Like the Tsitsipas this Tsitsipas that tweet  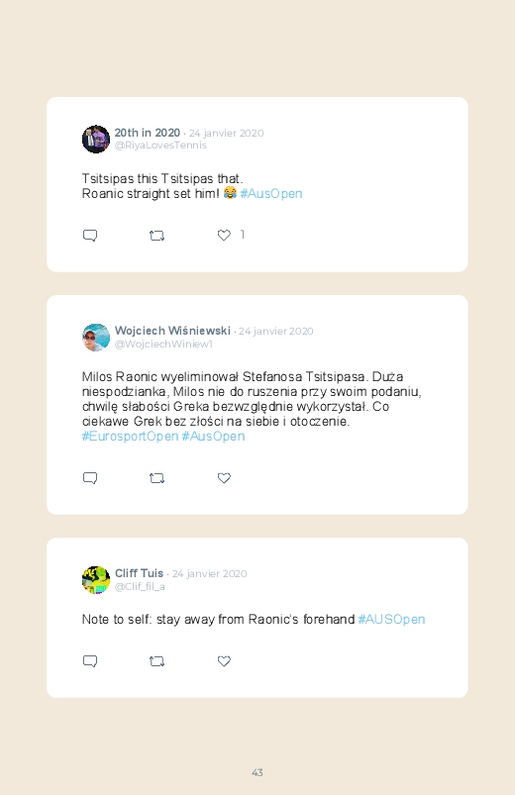coord(224,236)
